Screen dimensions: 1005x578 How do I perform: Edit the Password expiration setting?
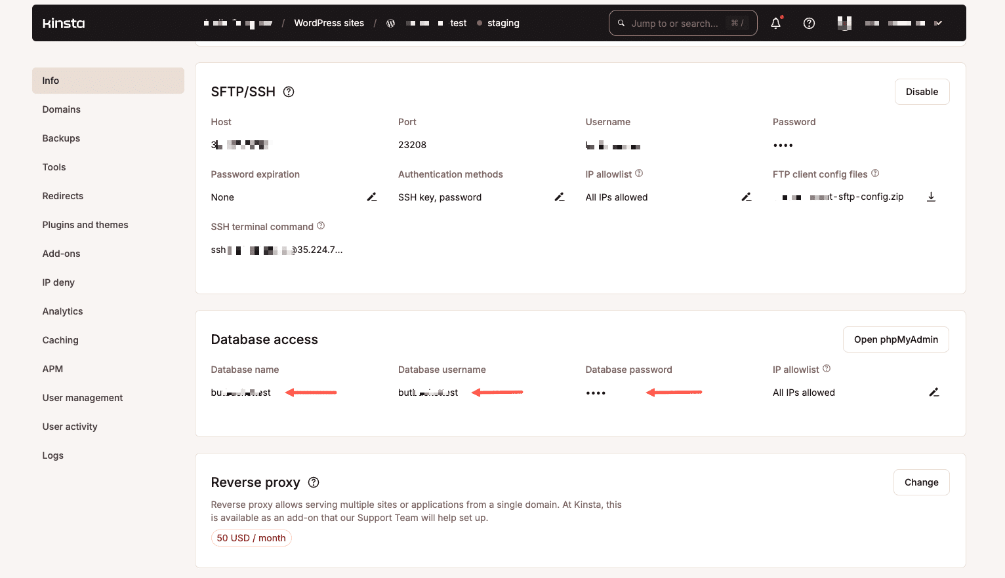click(x=372, y=197)
